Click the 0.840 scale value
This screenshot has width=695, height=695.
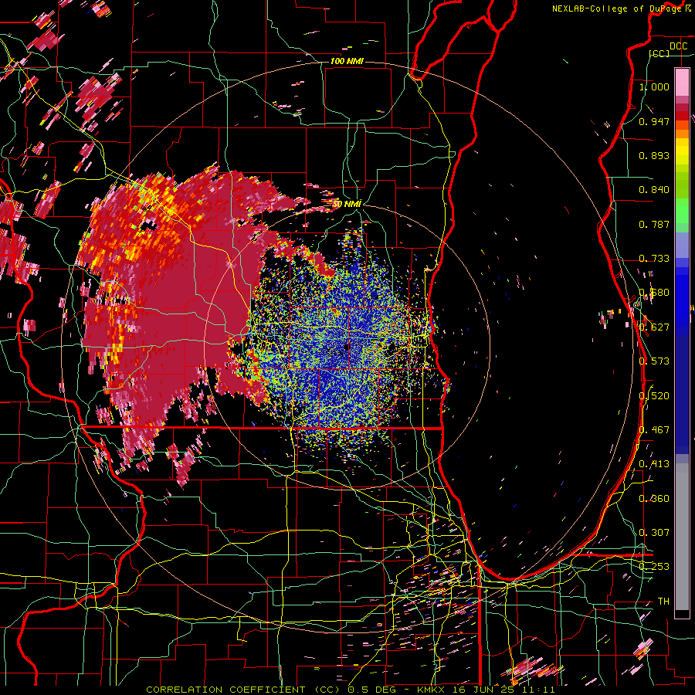[654, 190]
